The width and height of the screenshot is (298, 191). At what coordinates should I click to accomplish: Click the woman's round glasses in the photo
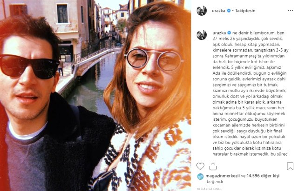point(154,59)
